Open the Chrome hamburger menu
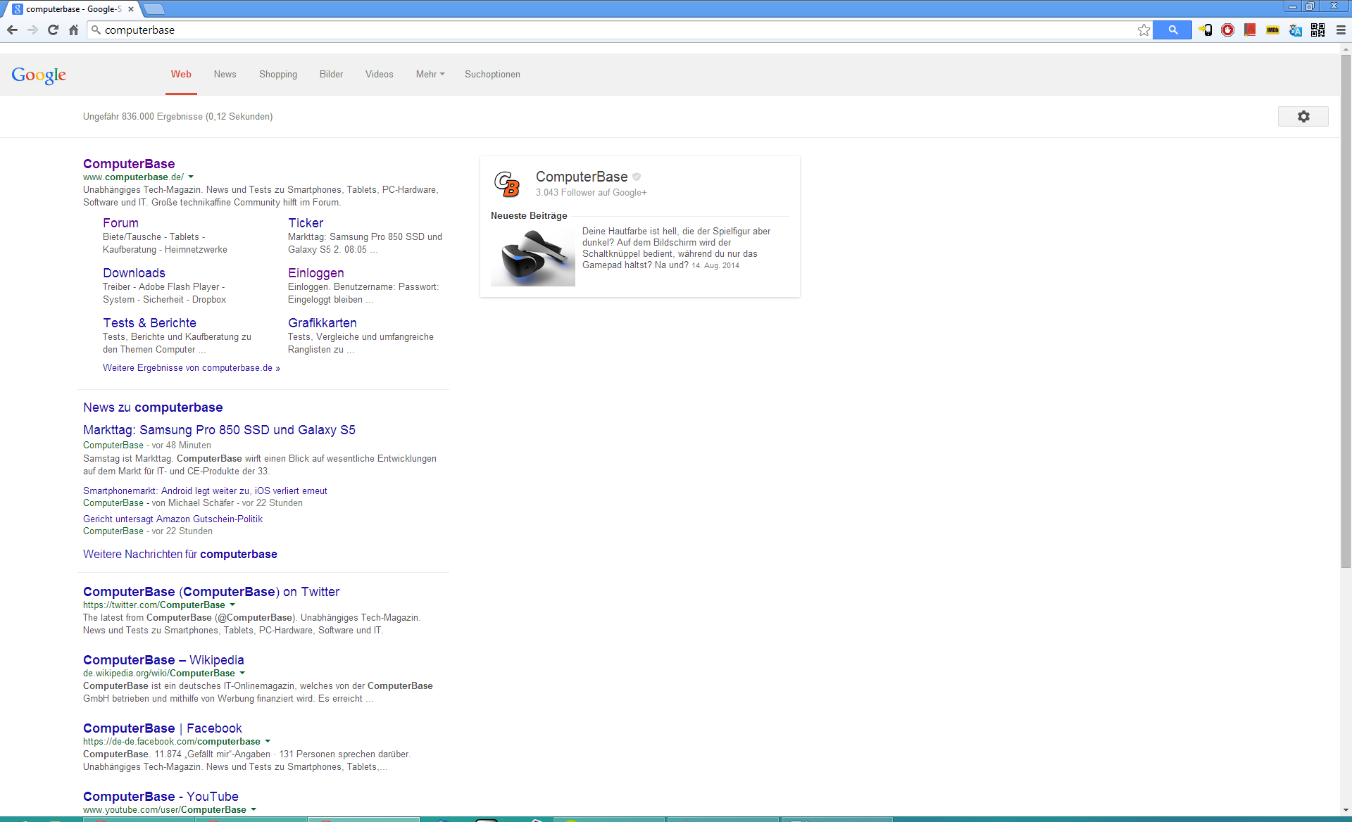Viewport: 1352px width, 822px height. point(1341,30)
